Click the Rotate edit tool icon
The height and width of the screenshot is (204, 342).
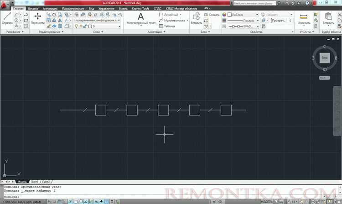click(54, 15)
